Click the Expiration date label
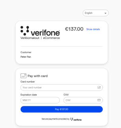Viewport: 121px width, 128px height. (29, 95)
